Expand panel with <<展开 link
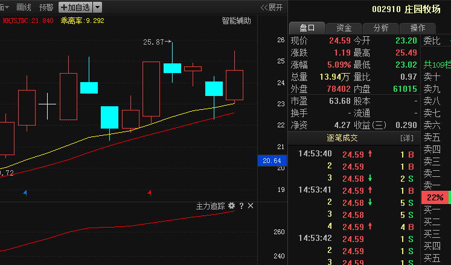This screenshot has width=451, height=265. [272, 7]
